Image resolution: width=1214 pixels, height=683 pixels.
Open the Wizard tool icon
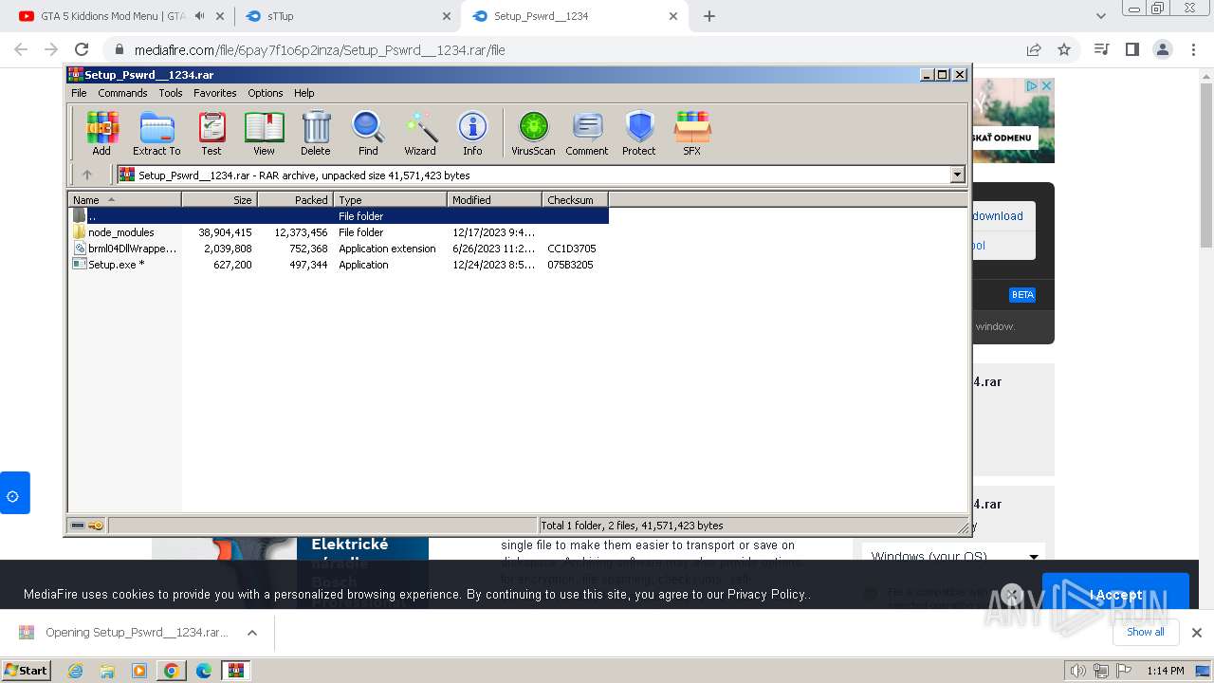pos(420,133)
